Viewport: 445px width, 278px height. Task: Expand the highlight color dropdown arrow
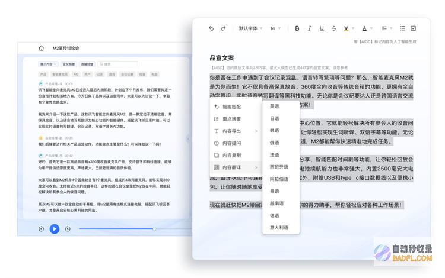pos(353,28)
